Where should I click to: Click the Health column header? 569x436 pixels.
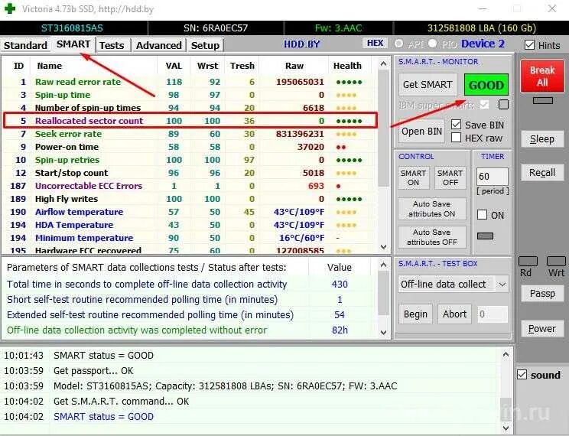click(347, 66)
